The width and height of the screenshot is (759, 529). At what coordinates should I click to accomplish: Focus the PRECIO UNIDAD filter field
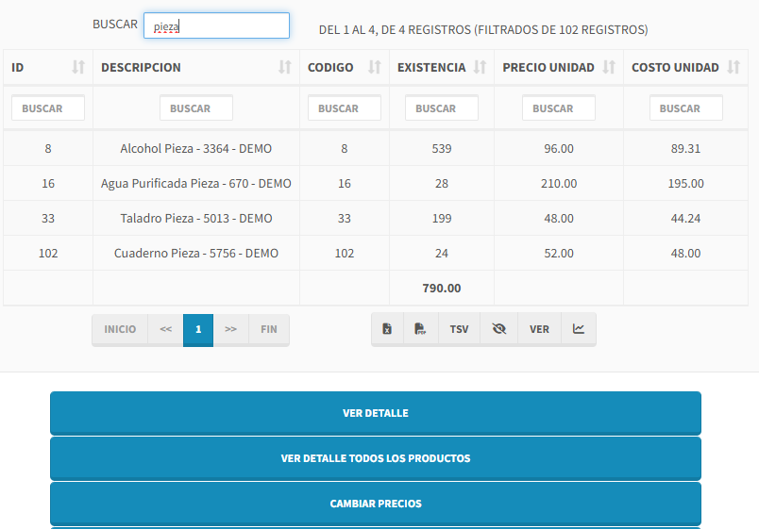click(x=559, y=107)
